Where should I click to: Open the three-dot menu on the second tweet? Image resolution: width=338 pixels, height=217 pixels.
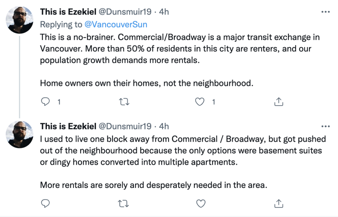pos(325,127)
